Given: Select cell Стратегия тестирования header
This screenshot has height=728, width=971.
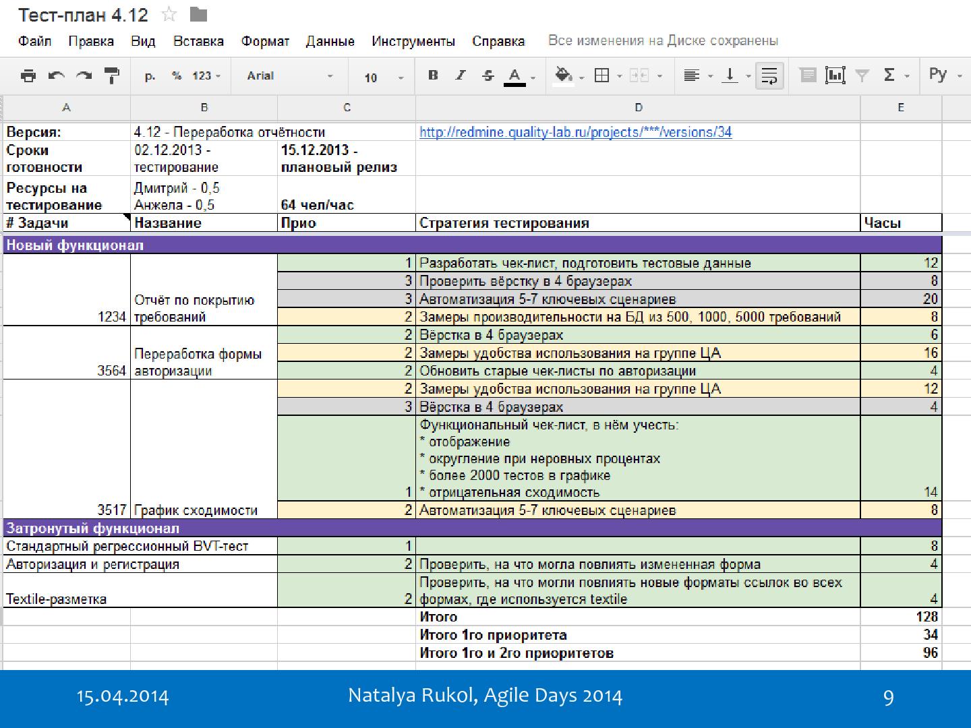Looking at the screenshot, I should pos(638,223).
